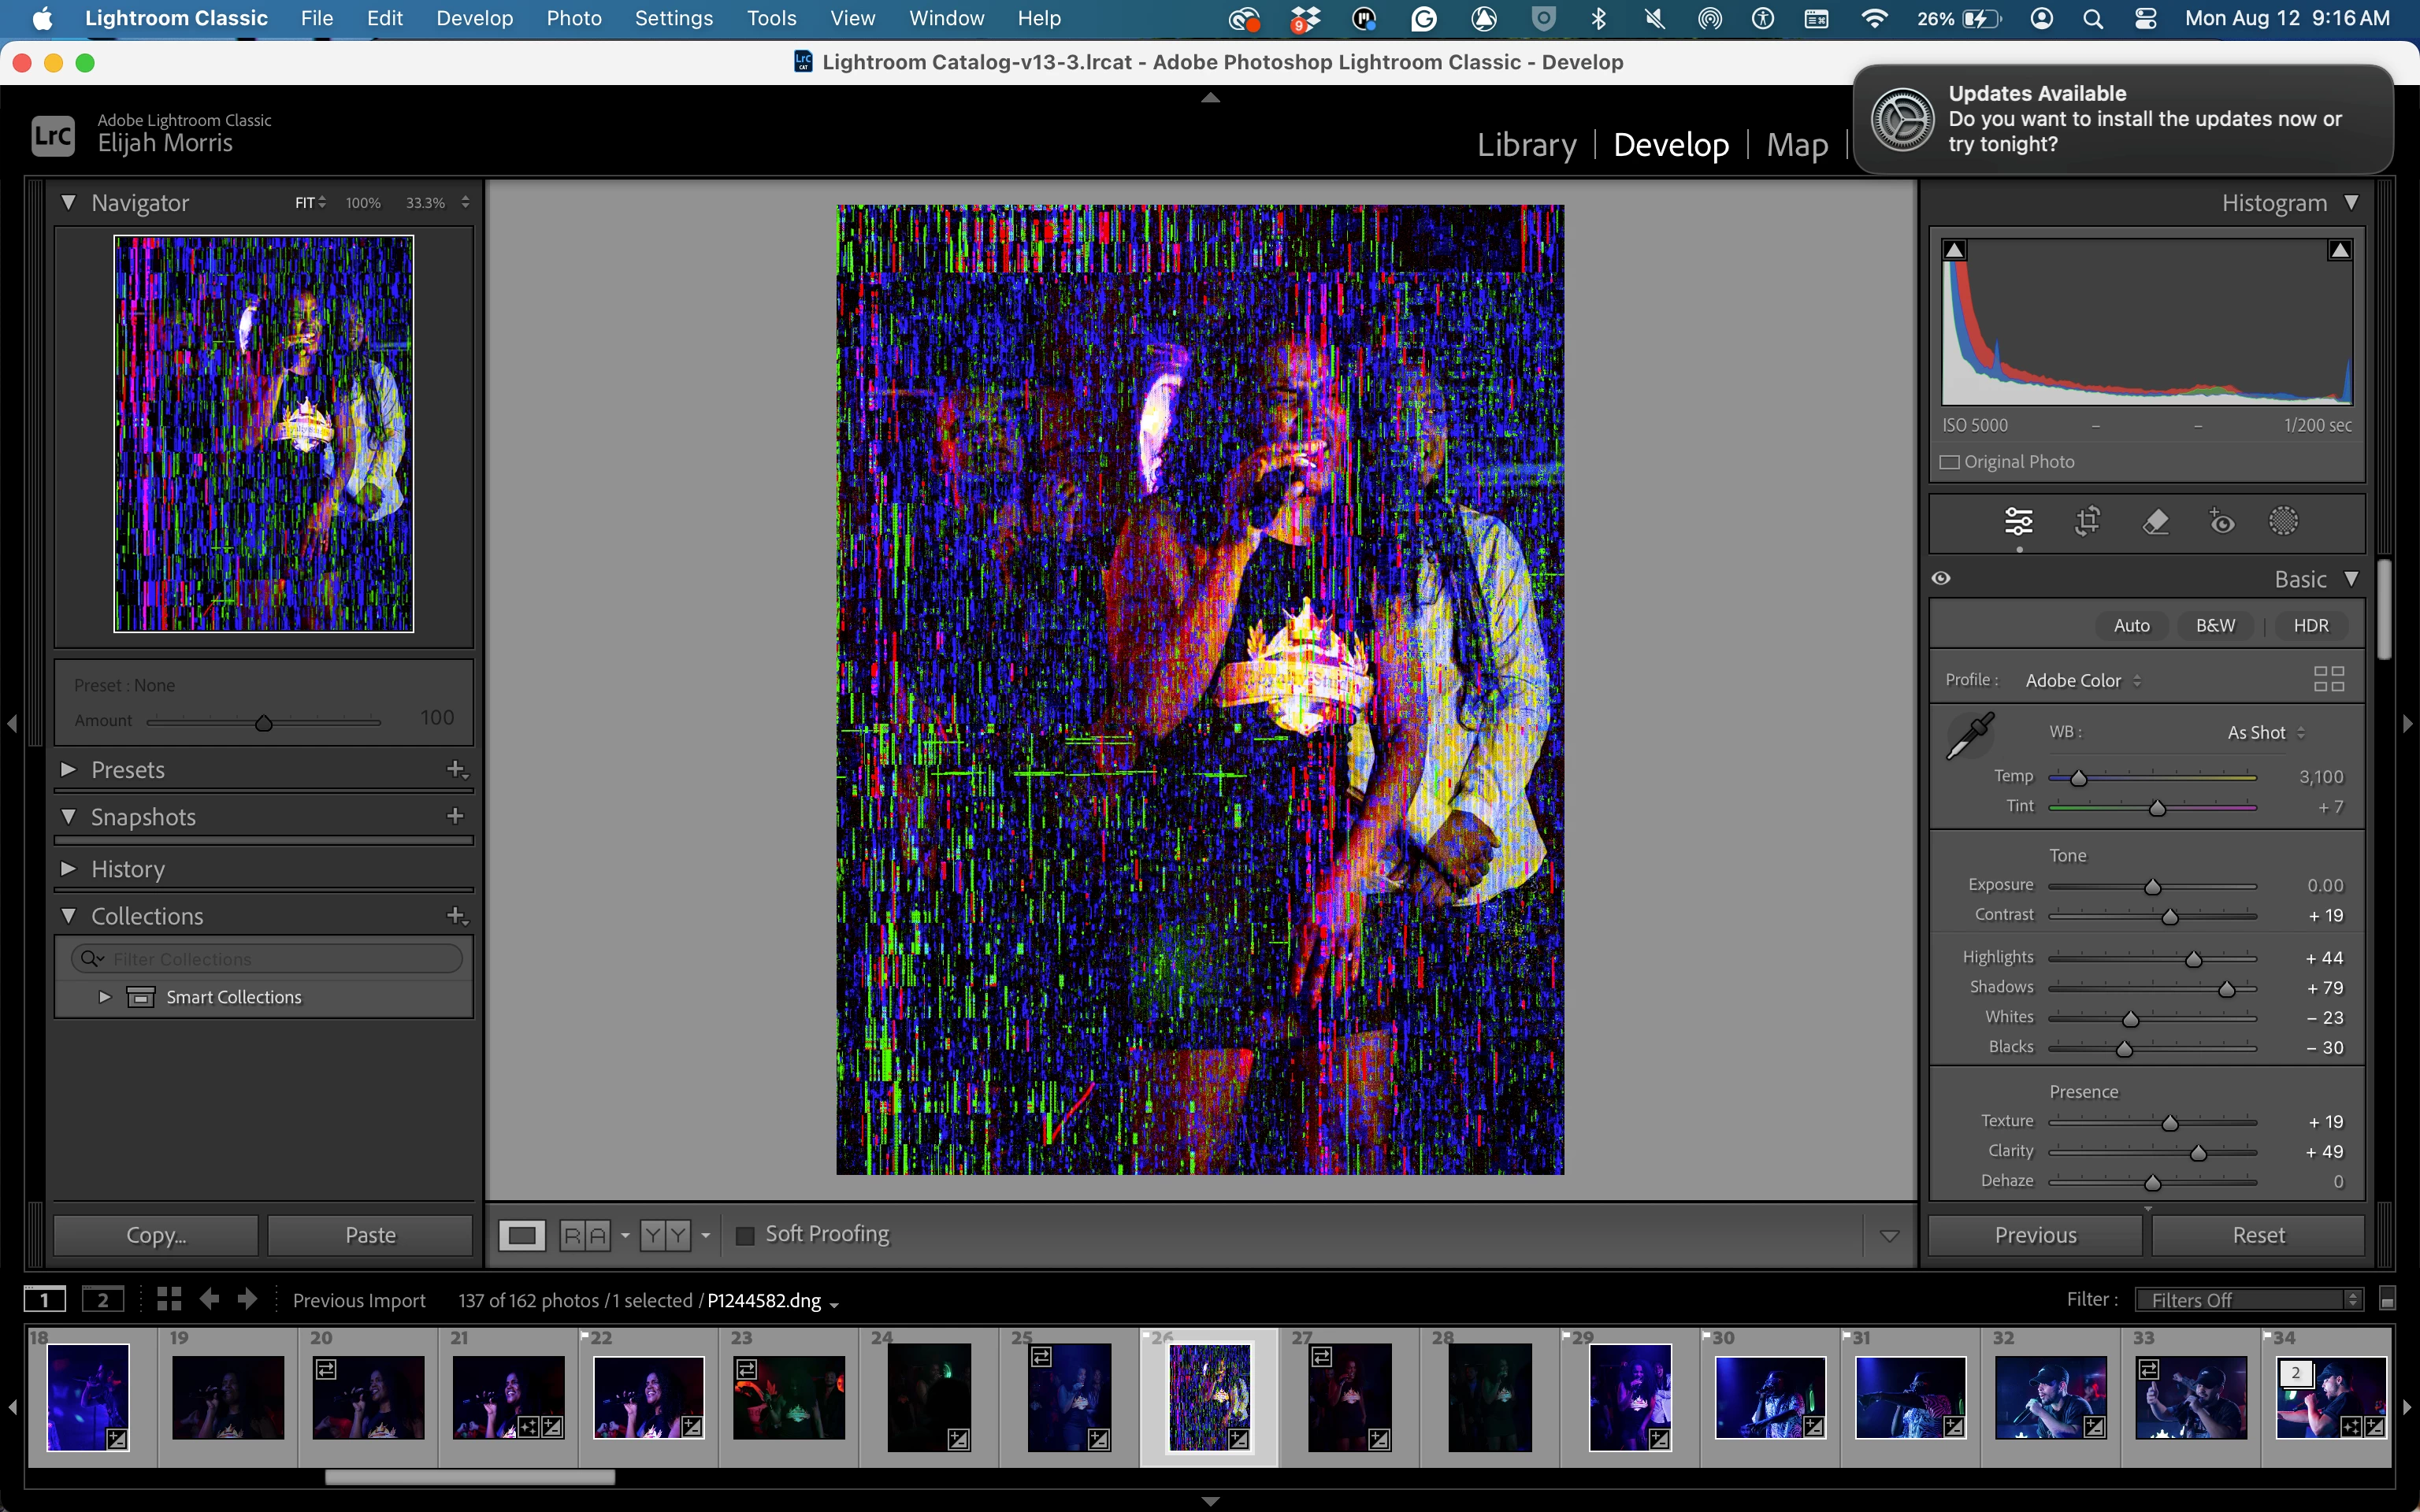
Task: Open the Develop menu in menu bar
Action: tap(474, 18)
